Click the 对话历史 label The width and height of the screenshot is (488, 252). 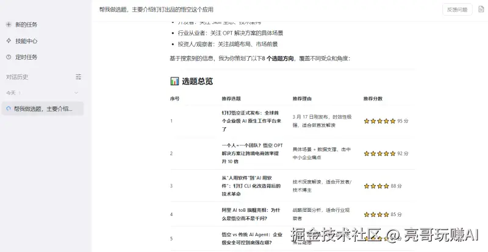click(x=17, y=77)
